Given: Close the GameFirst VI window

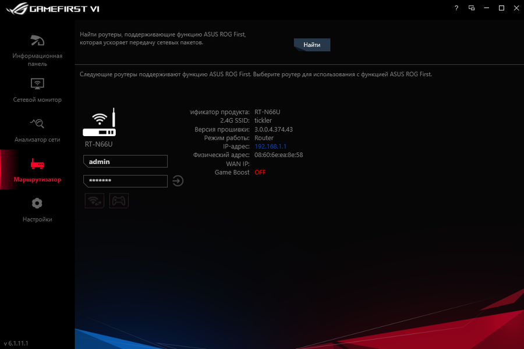Looking at the screenshot, I should (516, 8).
